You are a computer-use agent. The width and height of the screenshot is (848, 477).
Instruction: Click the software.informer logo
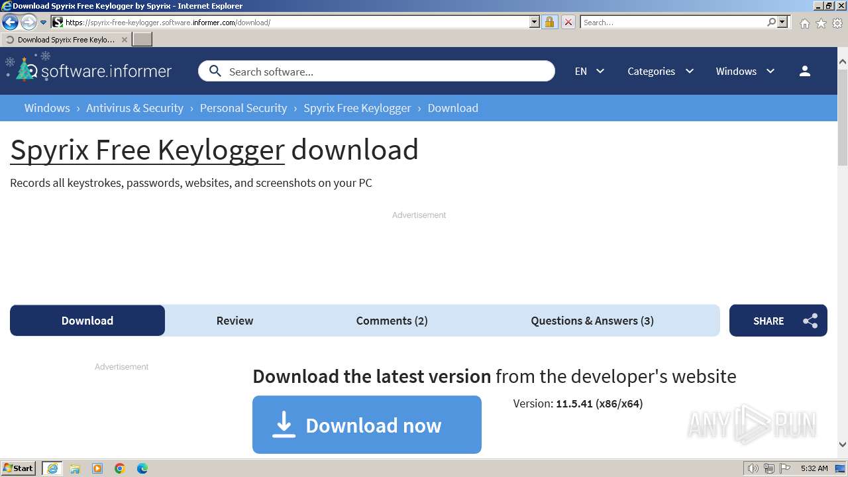point(88,70)
